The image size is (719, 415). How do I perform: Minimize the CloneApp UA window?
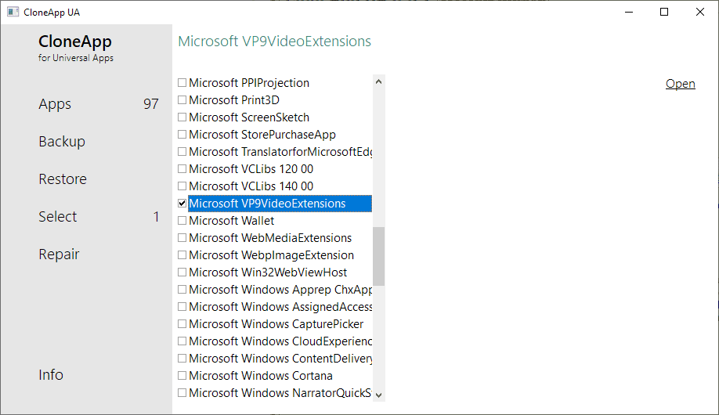[x=629, y=12]
